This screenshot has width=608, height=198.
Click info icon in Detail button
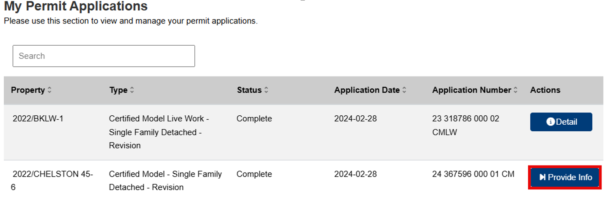pos(550,122)
